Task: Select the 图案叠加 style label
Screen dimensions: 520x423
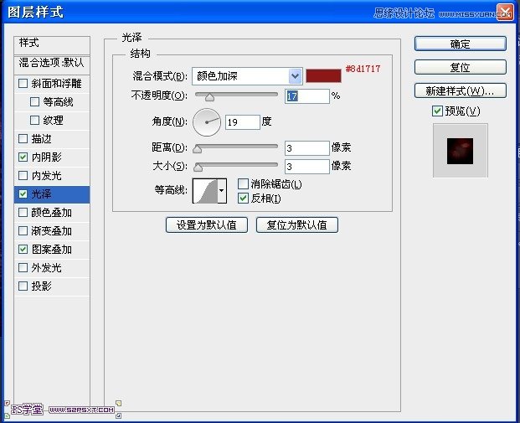Action: coord(52,249)
